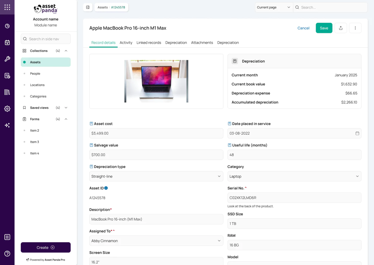Click the calendar icon in Date placed in service
Screen dimensions: 374x265
[x=357, y=133]
